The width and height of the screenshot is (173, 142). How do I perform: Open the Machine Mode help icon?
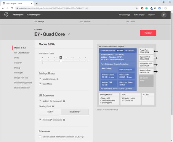pos(57,79)
